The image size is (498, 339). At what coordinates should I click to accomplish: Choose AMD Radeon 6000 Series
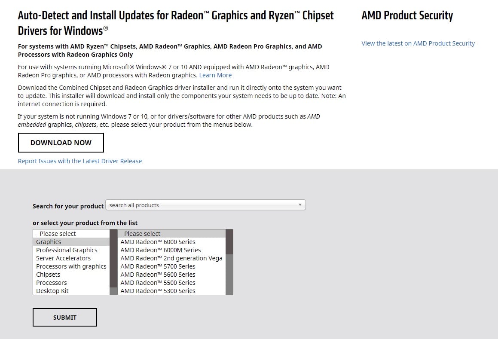[171, 242]
